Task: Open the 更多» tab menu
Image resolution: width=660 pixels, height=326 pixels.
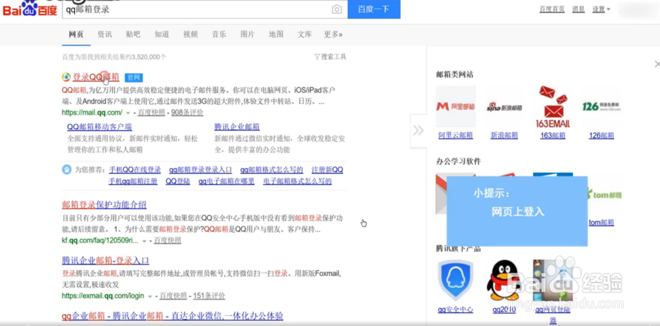Action: [x=333, y=34]
